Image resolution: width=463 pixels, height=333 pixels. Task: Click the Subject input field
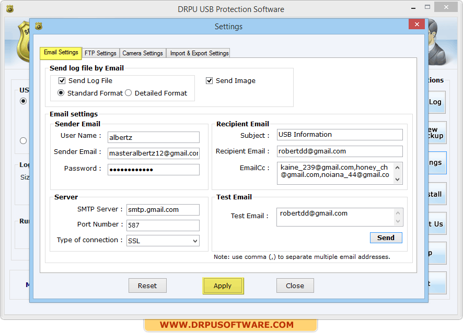click(x=340, y=135)
